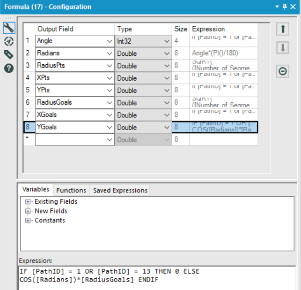Move selected field down with arrow
This screenshot has height=290, width=301.
283,48
